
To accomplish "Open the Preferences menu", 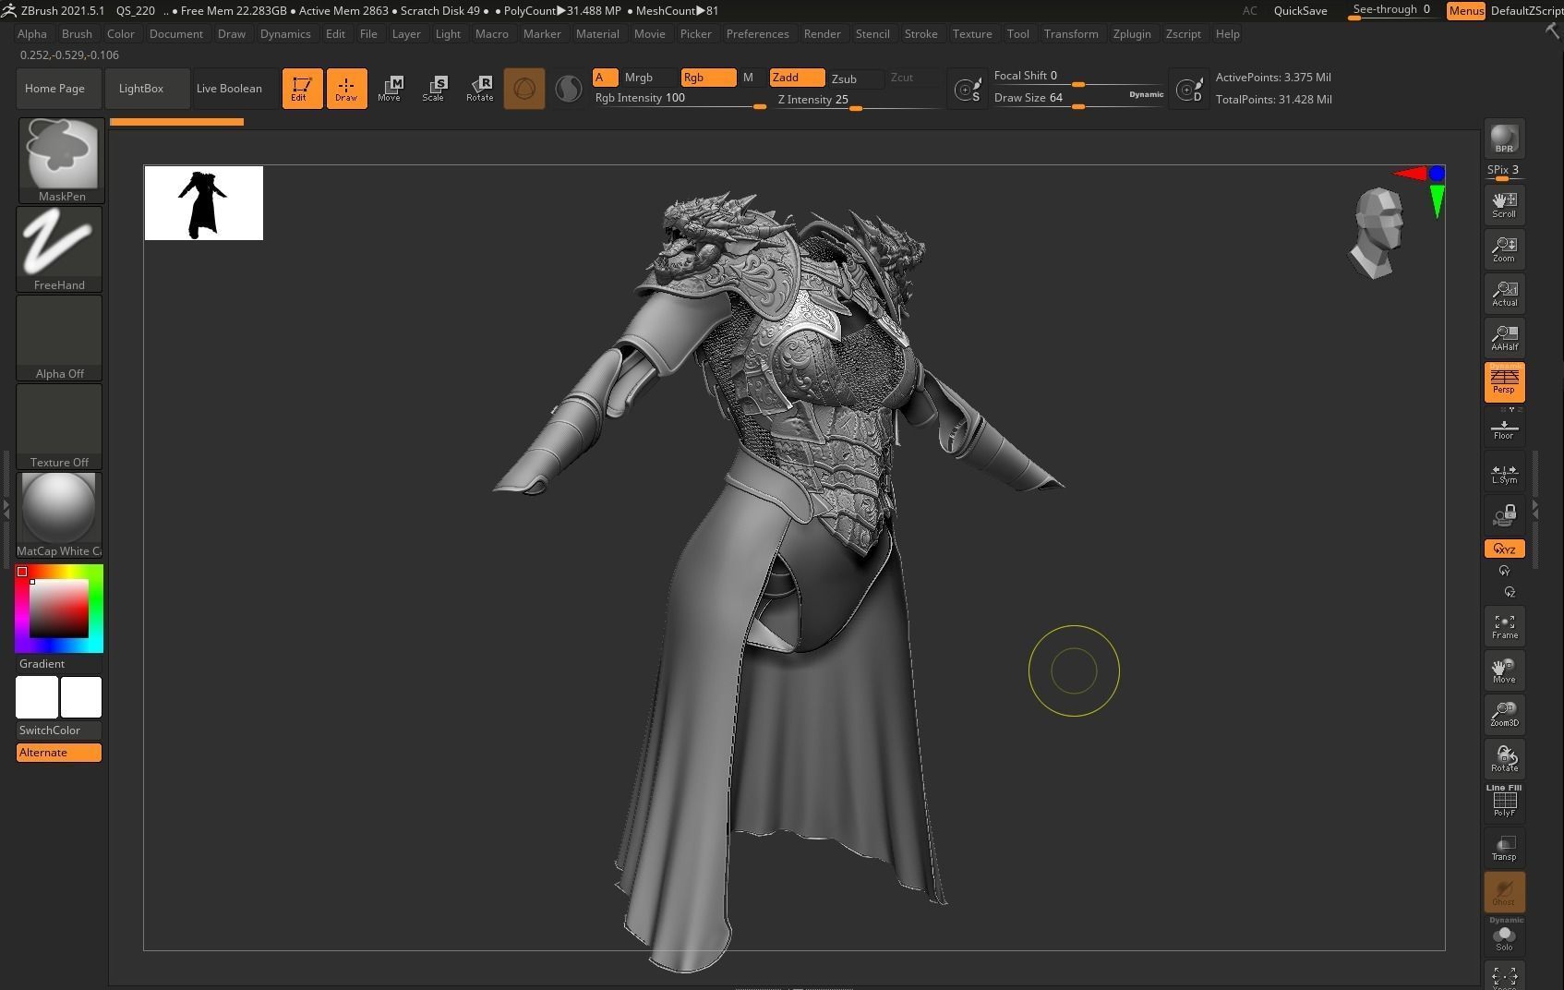I will pos(757,33).
